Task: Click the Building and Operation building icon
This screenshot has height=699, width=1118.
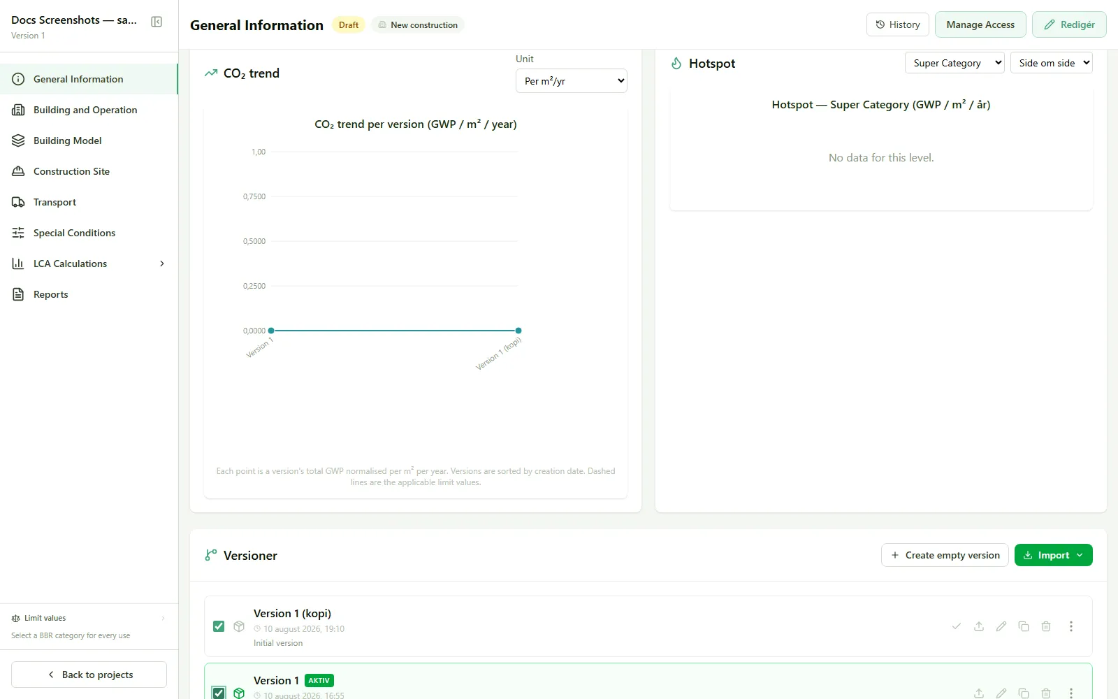Action: 18,110
